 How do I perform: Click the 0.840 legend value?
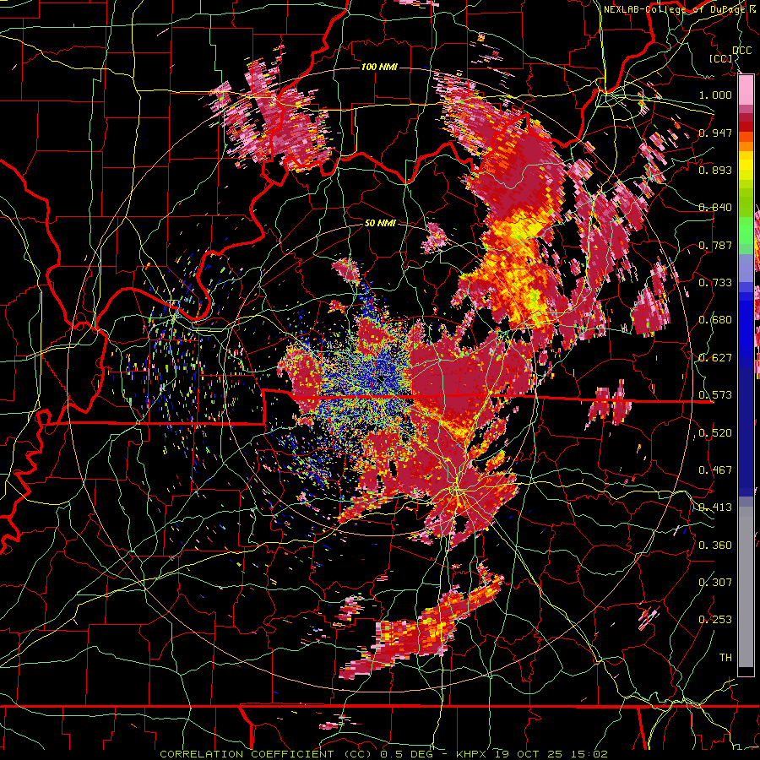click(x=715, y=208)
